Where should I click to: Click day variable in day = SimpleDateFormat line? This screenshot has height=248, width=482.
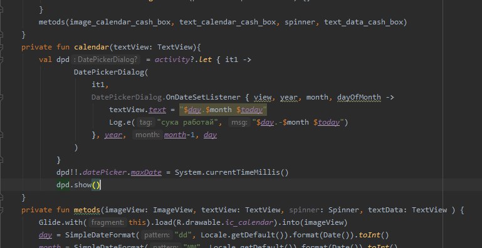coord(45,235)
